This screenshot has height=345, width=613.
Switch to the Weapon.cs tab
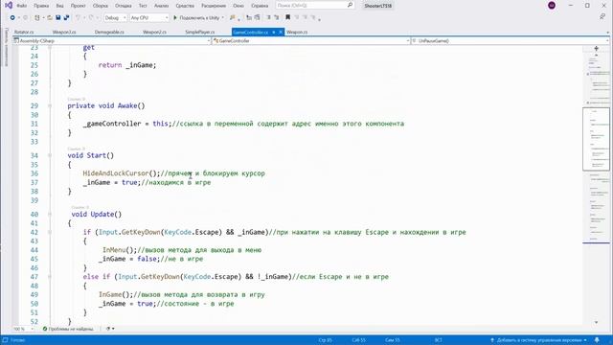pos(297,32)
